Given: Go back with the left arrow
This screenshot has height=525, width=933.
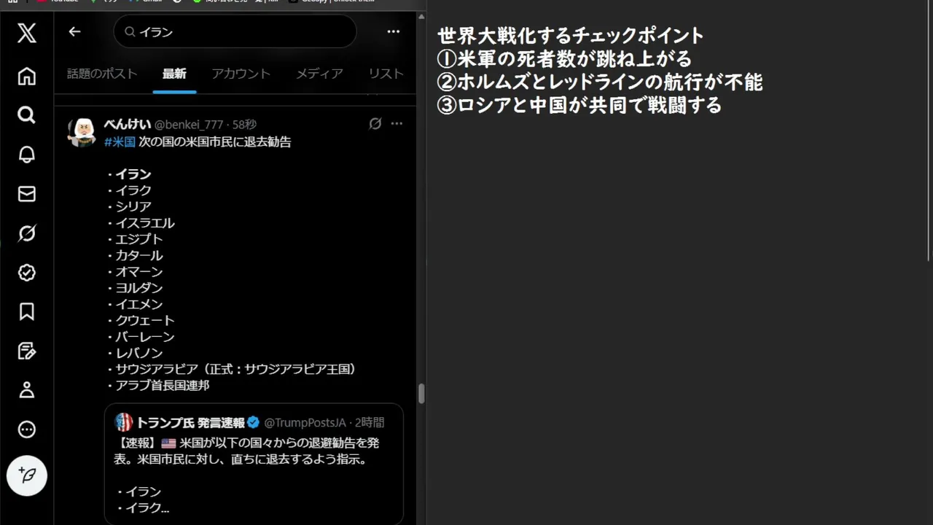Looking at the screenshot, I should coord(74,31).
